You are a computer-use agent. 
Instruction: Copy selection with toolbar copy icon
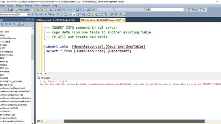pos(55,10)
